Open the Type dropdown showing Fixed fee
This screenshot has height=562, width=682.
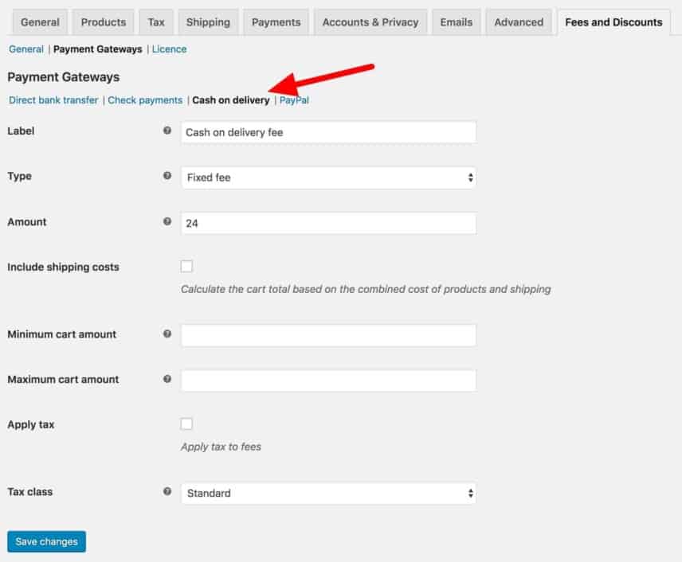328,177
